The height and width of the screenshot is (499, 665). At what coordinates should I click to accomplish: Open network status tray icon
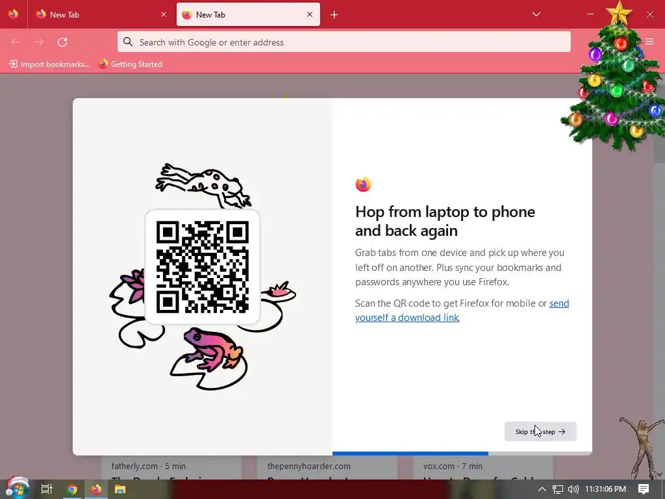[558, 489]
